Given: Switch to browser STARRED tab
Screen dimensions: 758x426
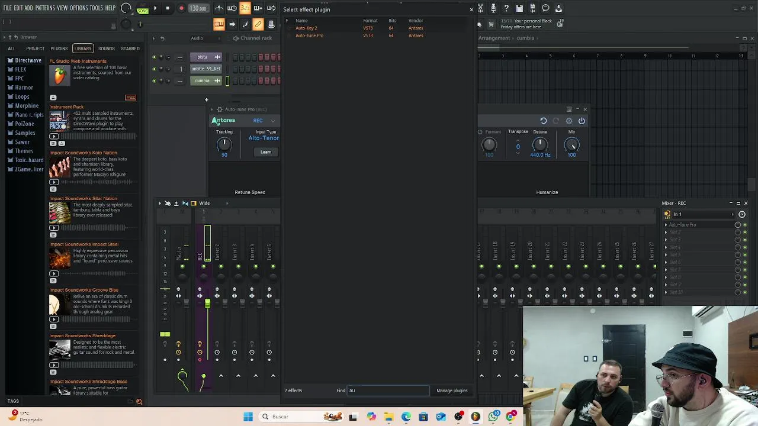Looking at the screenshot, I should point(130,49).
